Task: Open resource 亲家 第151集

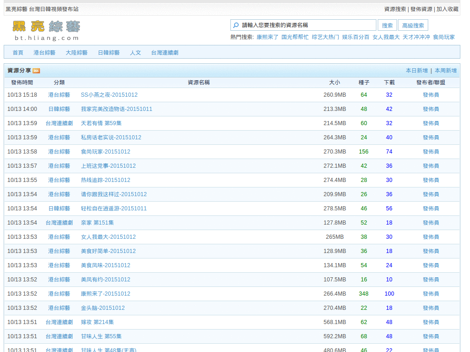Action: tap(97, 223)
